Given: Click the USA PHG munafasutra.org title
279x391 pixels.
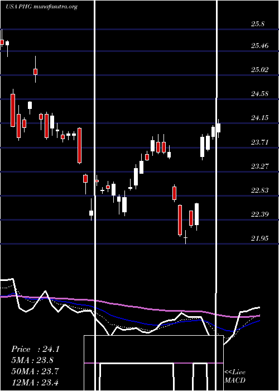Looking at the screenshot, I should pyautogui.click(x=42, y=7).
